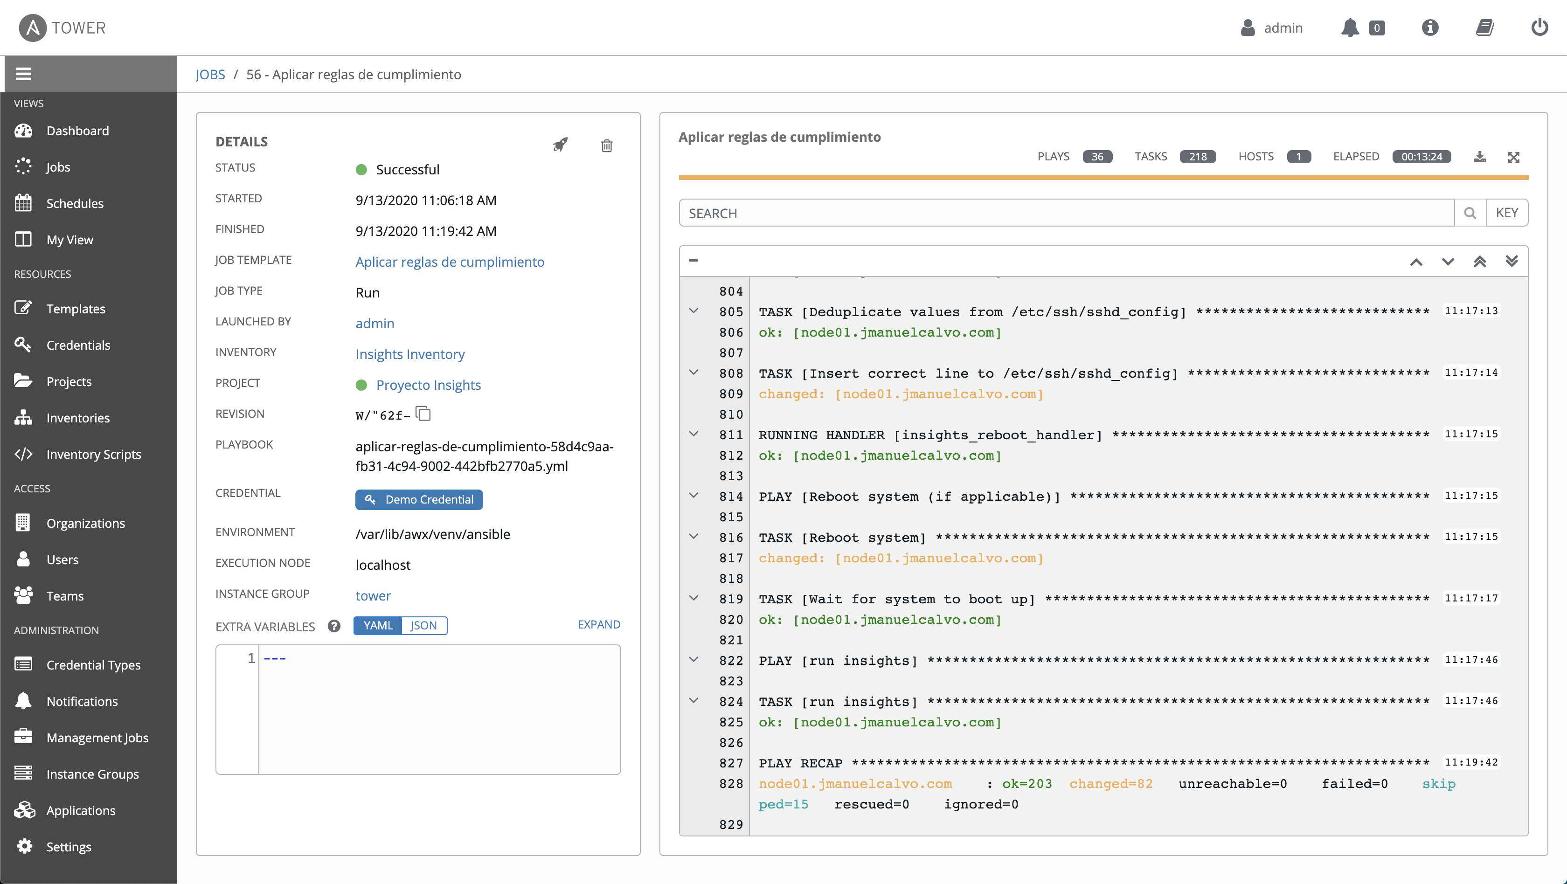
Task: Open the documentation book icon
Action: click(1485, 28)
